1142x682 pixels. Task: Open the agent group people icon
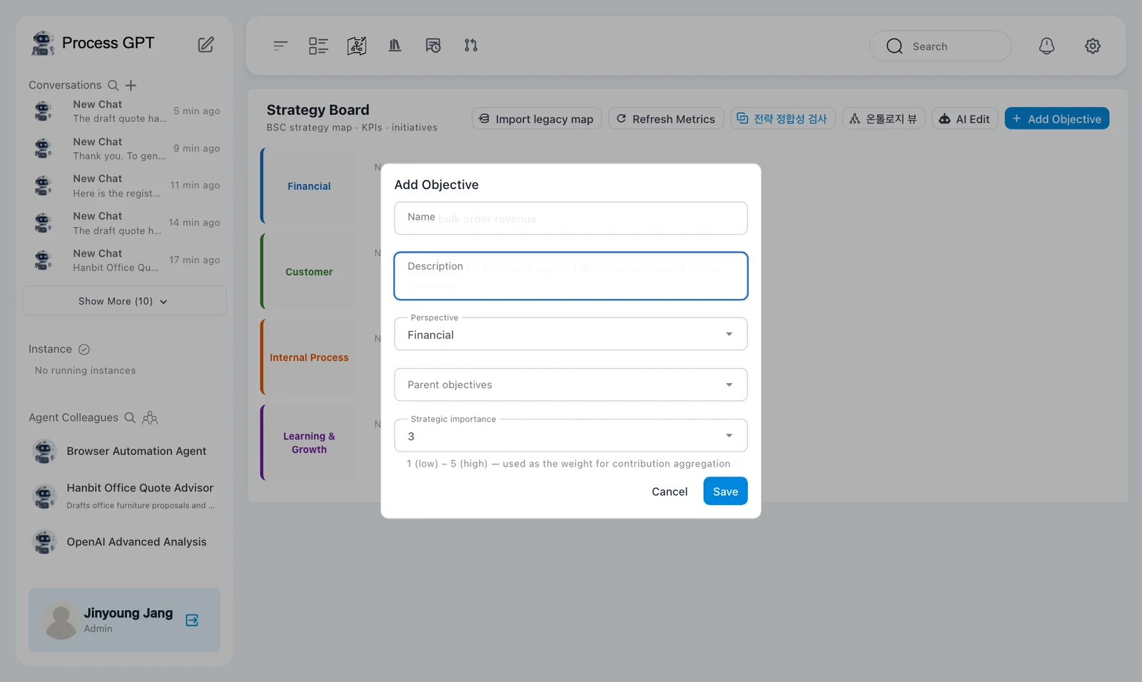click(x=150, y=418)
